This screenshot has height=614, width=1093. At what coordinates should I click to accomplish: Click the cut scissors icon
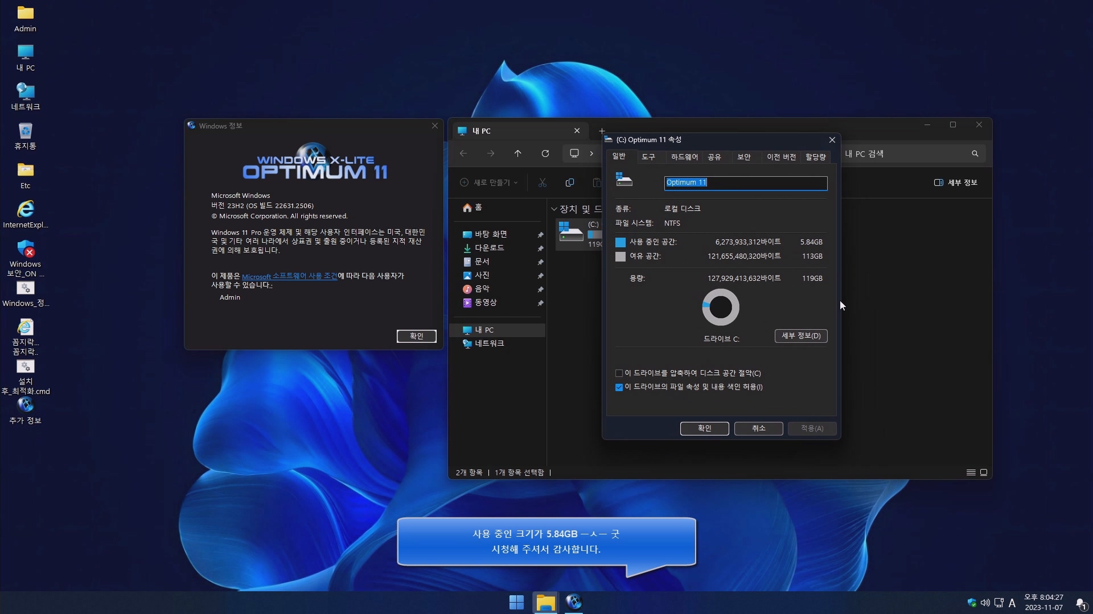click(542, 182)
